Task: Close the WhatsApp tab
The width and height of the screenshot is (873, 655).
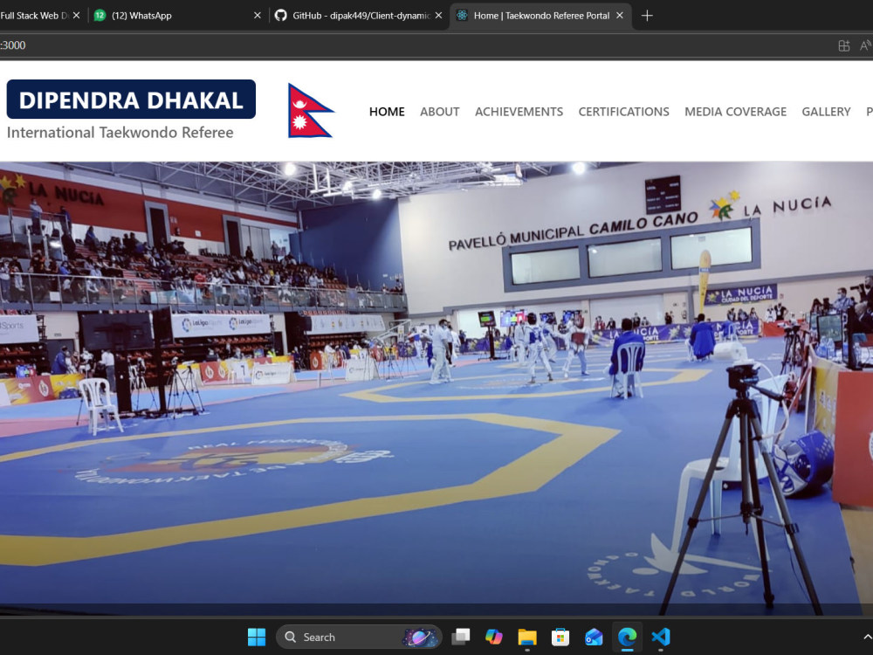Action: pyautogui.click(x=258, y=16)
